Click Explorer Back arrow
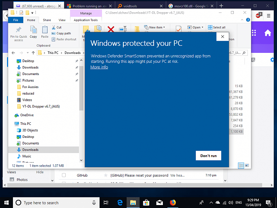Viewport: 277px width, 208px height. click(13, 53)
